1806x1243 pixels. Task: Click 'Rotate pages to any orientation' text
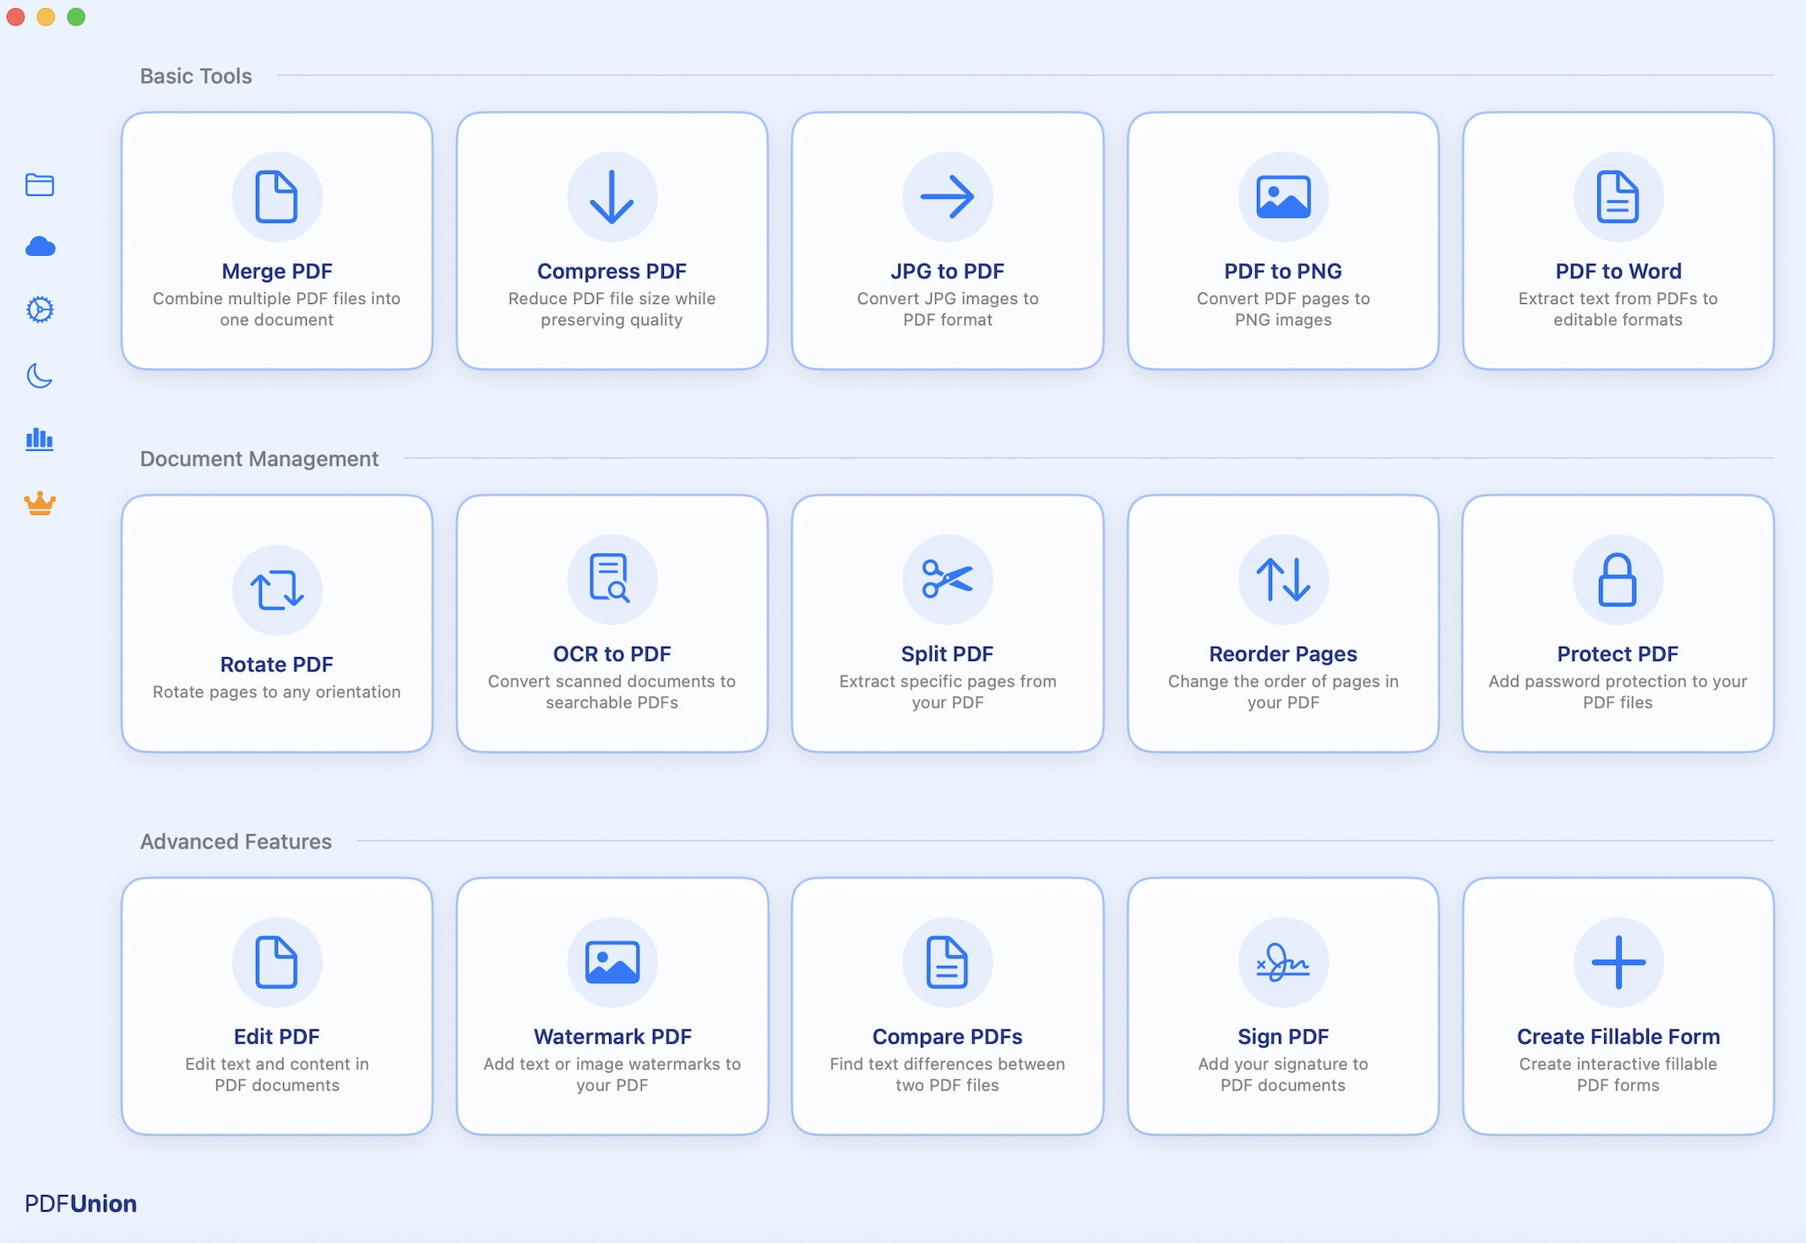coord(277,692)
